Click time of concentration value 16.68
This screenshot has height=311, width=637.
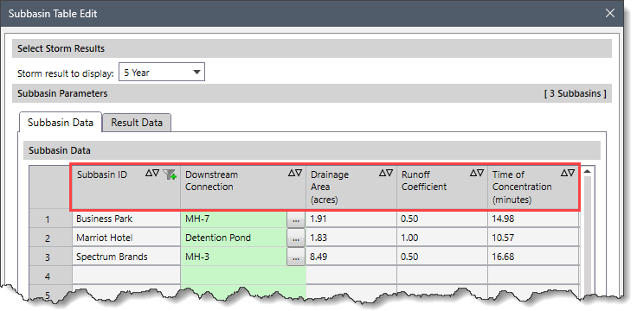[533, 257]
